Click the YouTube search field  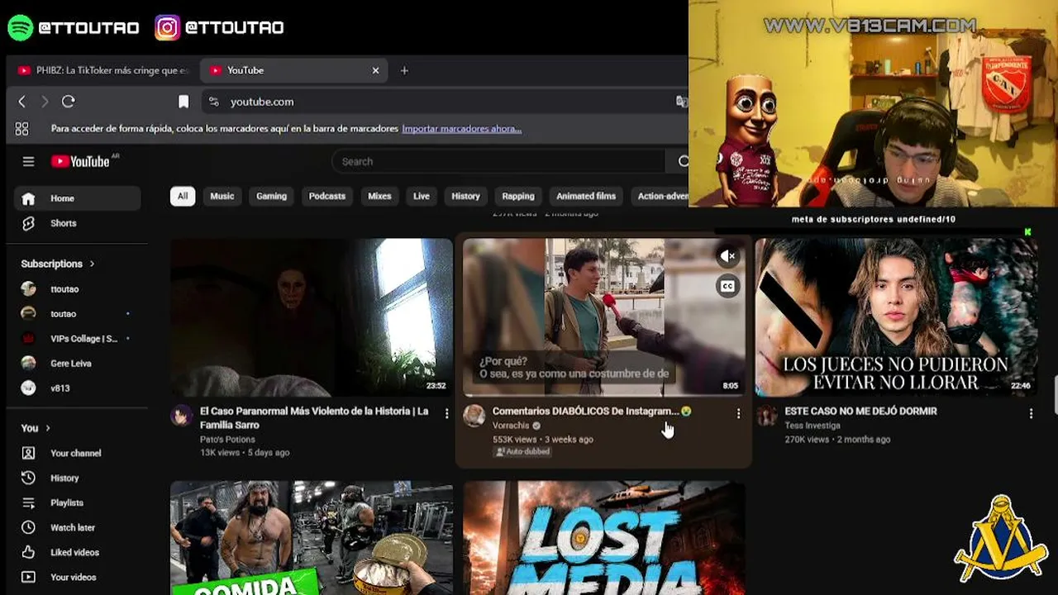pyautogui.click(x=500, y=161)
